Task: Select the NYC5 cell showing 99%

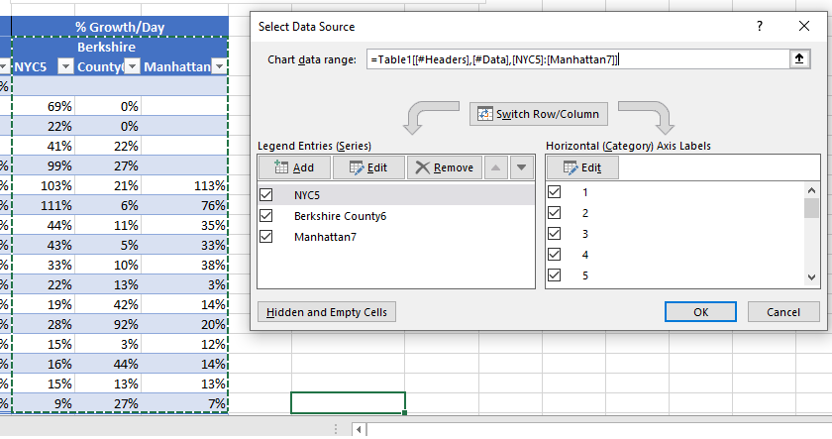Action: coord(44,165)
